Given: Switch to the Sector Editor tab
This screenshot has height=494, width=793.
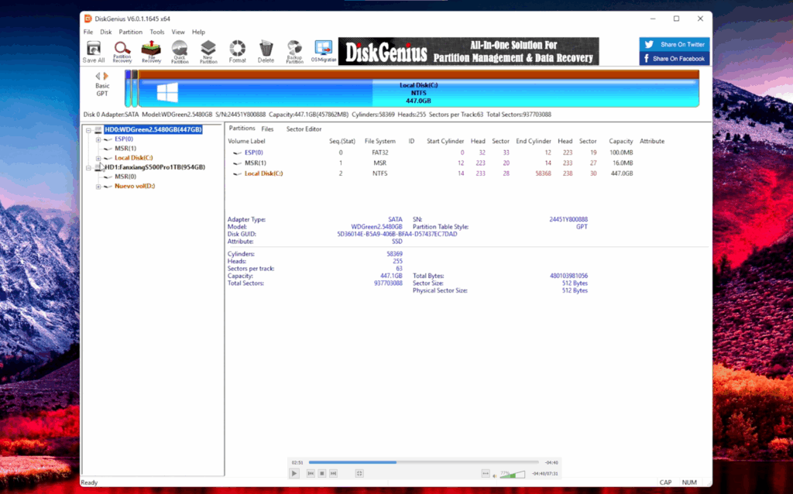Looking at the screenshot, I should (x=304, y=129).
